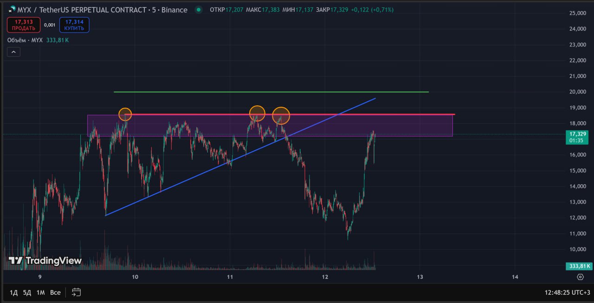Select the Все time range
This screenshot has height=303, width=594.
[x=55, y=292]
